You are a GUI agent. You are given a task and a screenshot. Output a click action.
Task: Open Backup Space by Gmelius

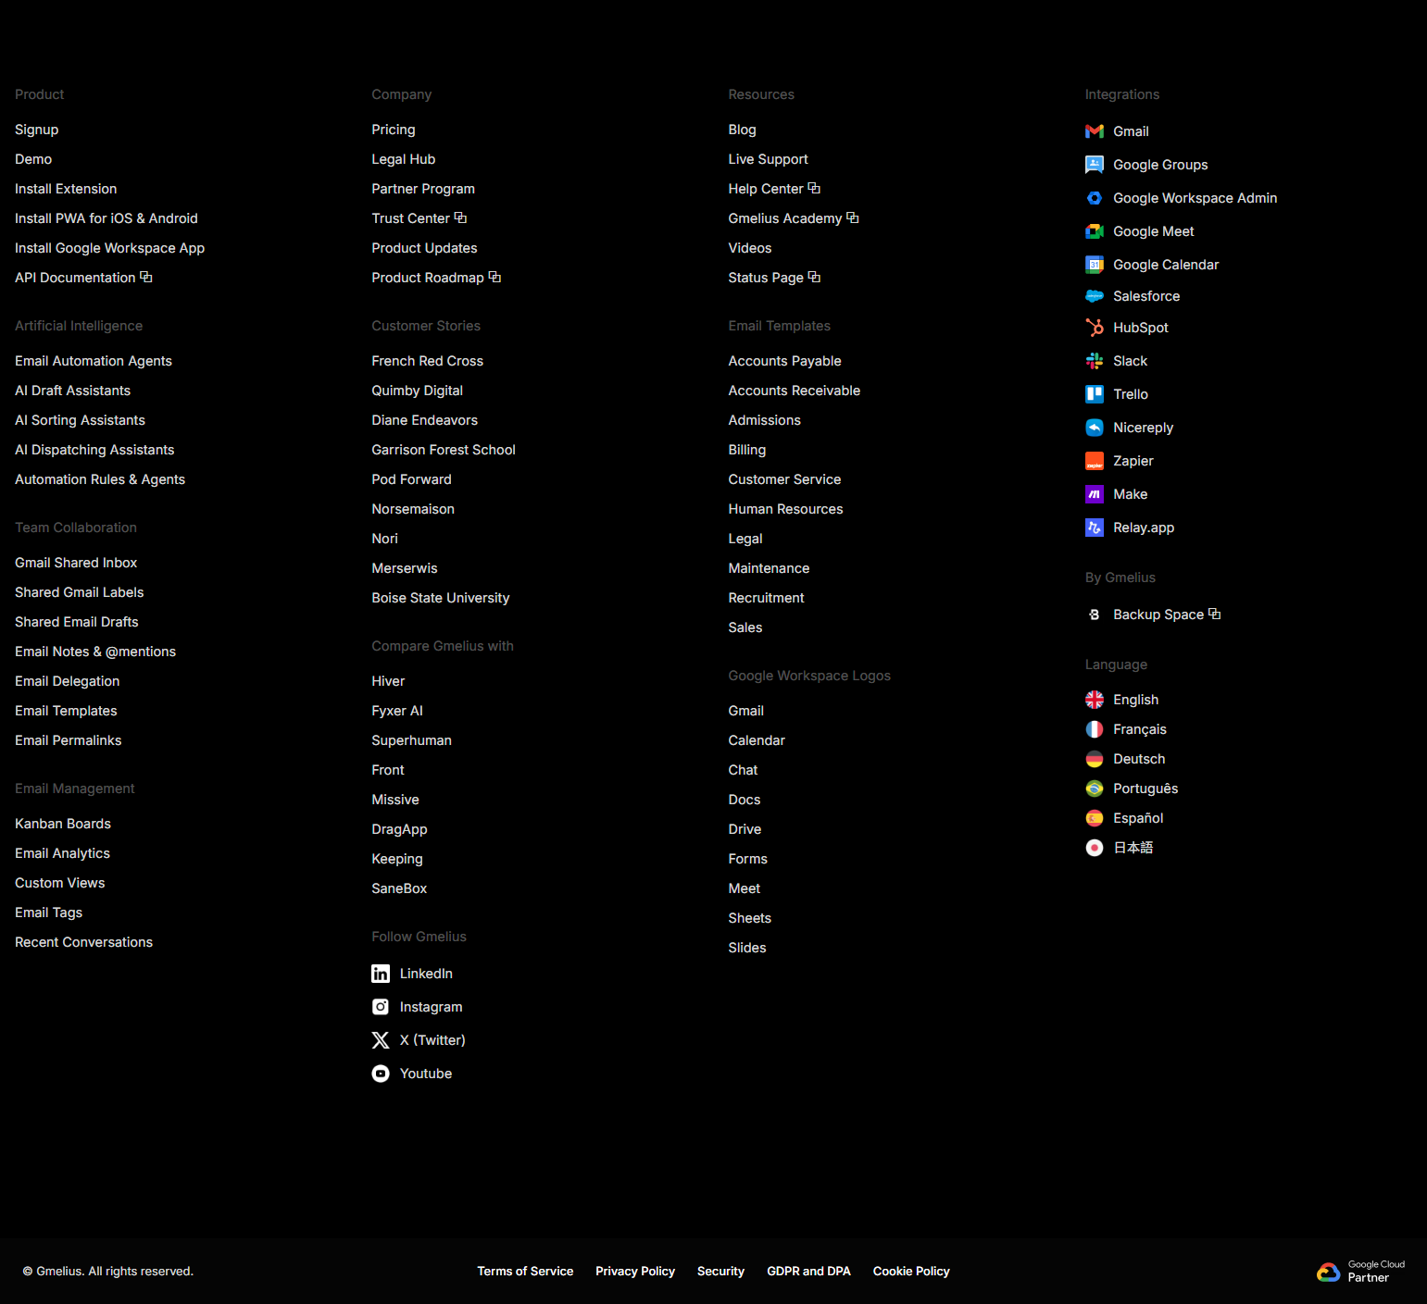pos(1158,614)
